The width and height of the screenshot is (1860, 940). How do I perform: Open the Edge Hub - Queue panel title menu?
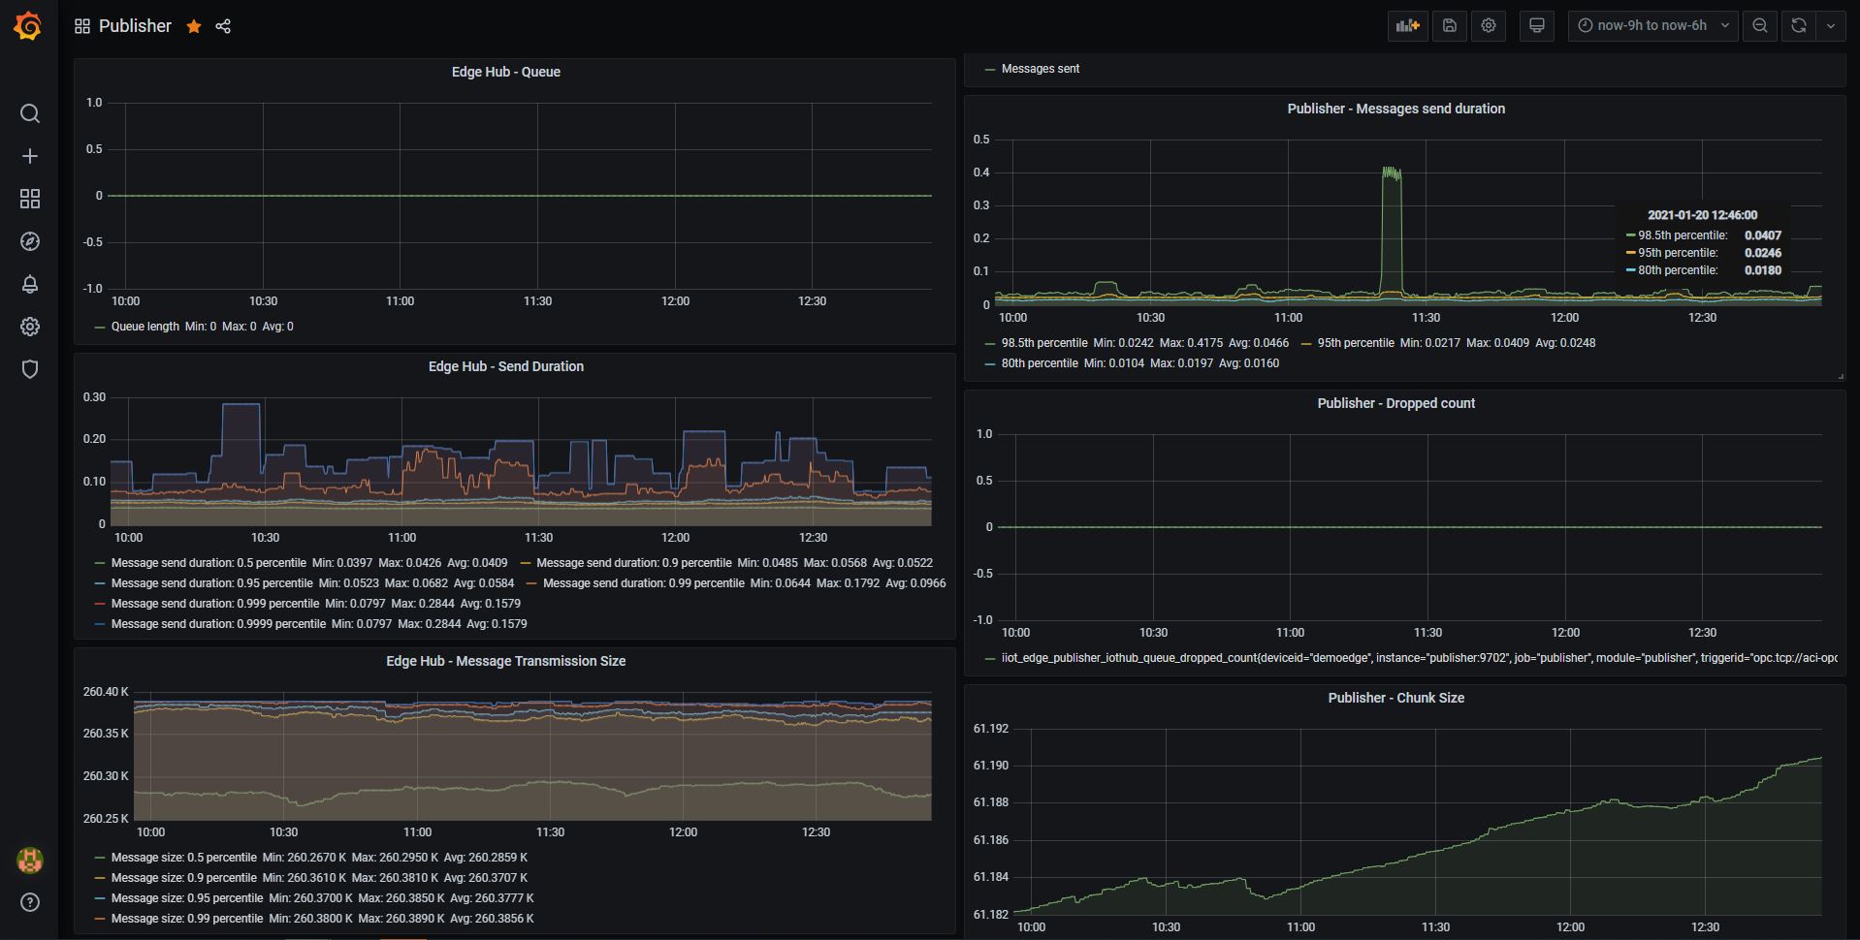pyautogui.click(x=505, y=72)
